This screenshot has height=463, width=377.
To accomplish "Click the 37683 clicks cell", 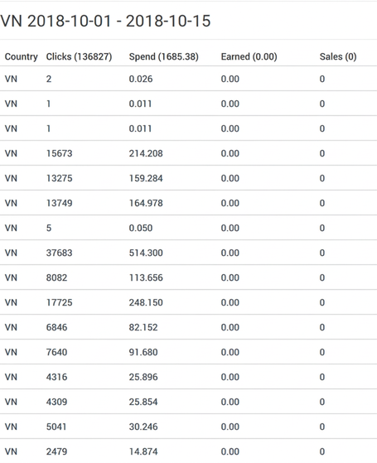I will coord(59,253).
